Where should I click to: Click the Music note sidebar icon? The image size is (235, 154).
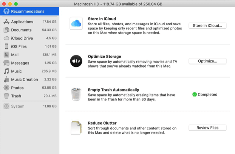tap(6, 71)
